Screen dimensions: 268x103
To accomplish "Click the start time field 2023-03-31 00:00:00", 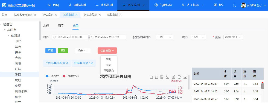I will pyautogui.click(x=70, y=37).
